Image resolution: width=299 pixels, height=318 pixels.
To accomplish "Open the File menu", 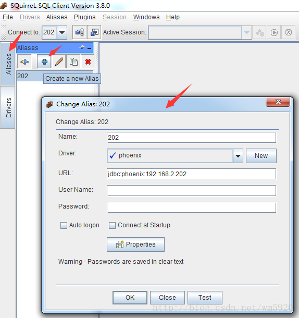I will pyautogui.click(x=8, y=17).
